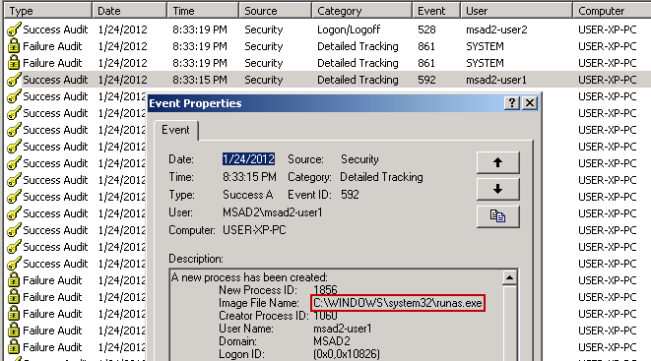
Task: Click the Computer value USER-XP-PC in the dialog
Action: pyautogui.click(x=254, y=230)
